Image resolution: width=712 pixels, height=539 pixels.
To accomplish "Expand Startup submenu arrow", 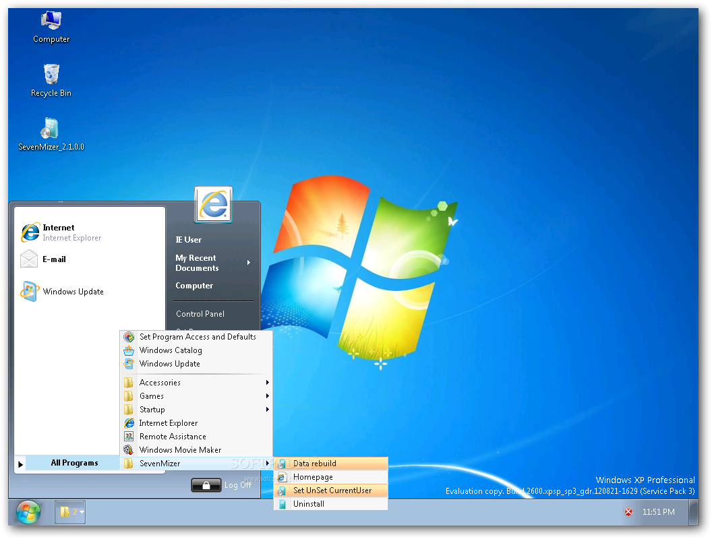I will click(268, 410).
